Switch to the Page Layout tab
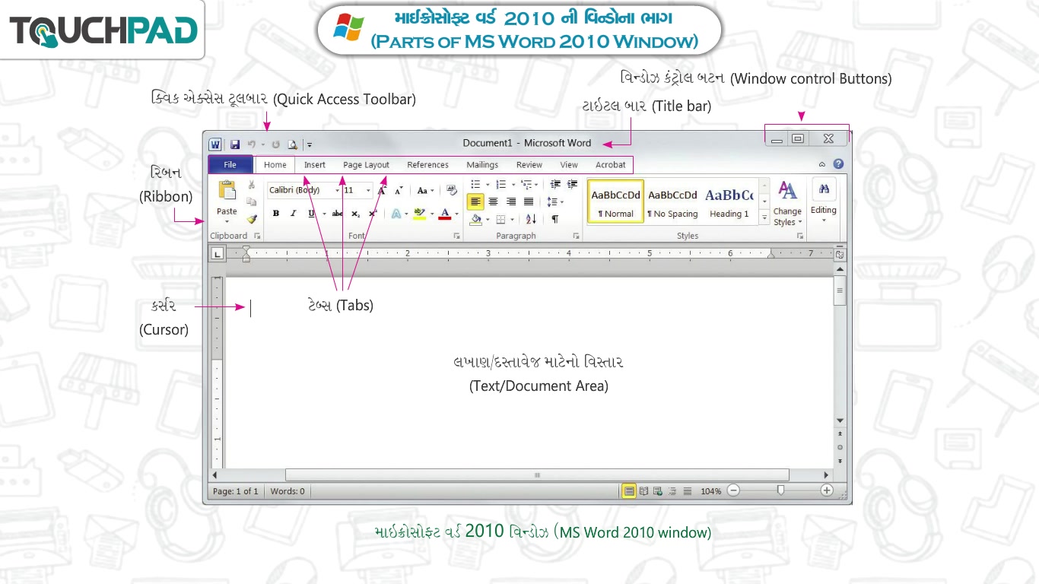 366,164
